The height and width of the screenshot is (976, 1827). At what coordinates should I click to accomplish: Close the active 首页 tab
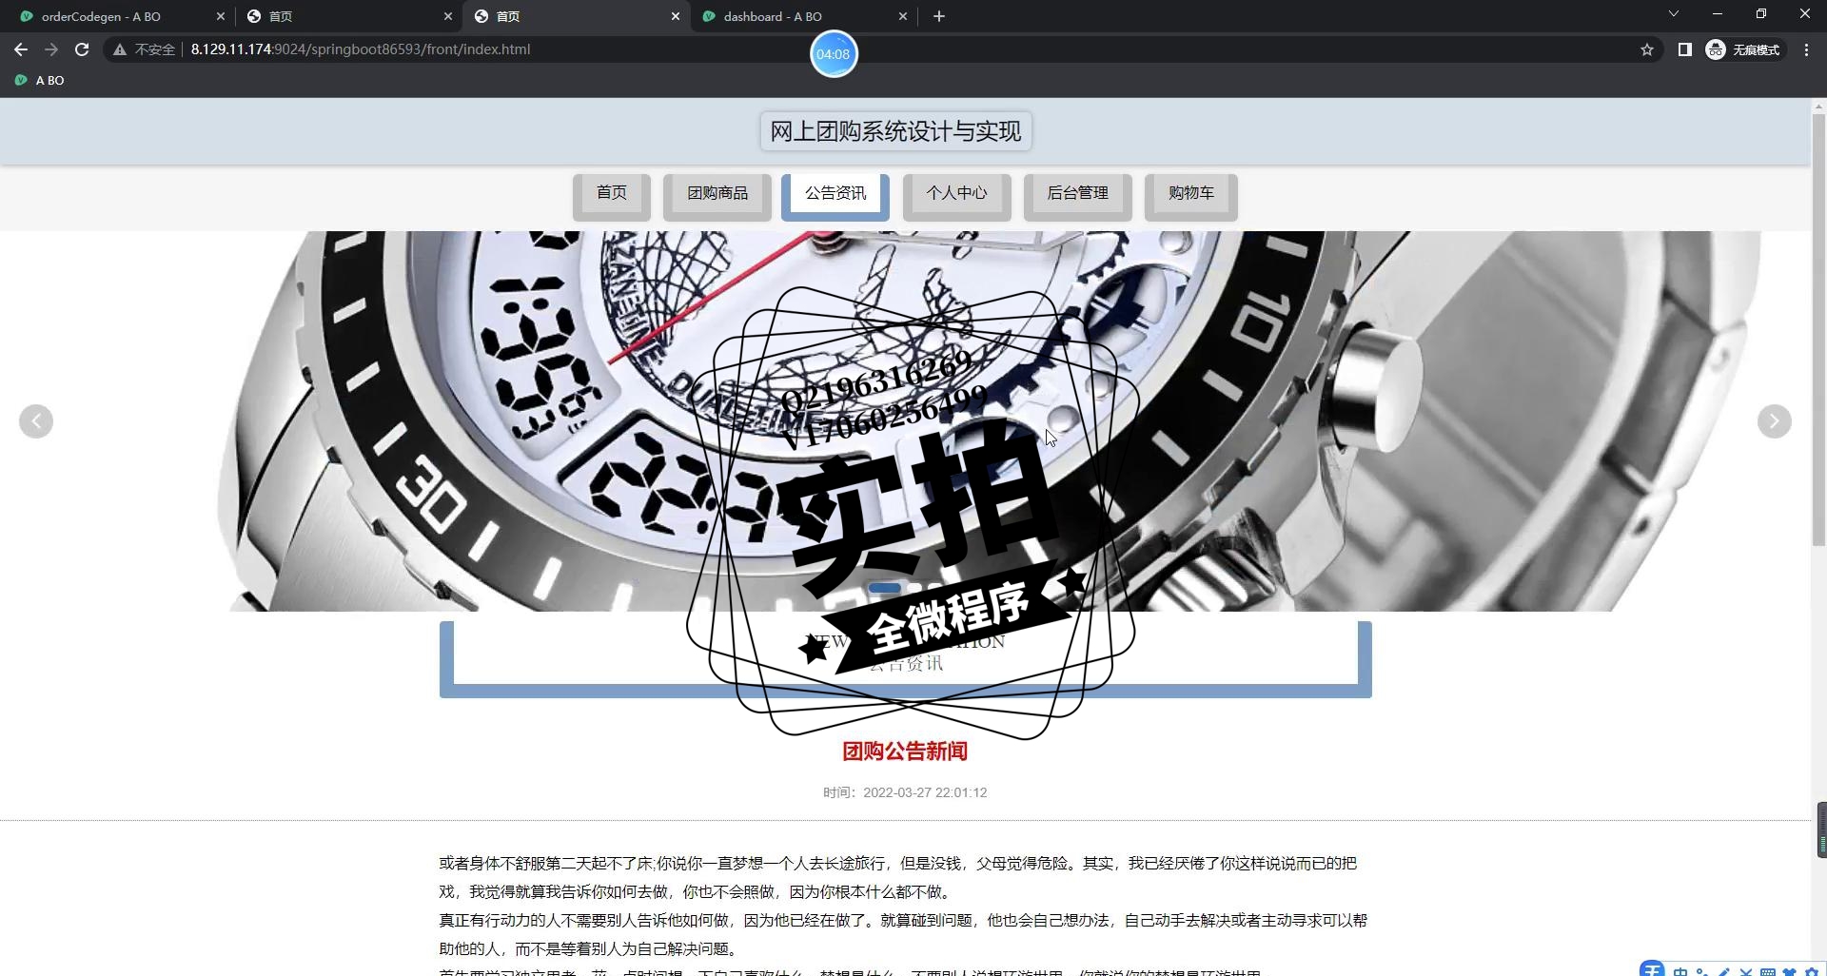click(x=676, y=16)
